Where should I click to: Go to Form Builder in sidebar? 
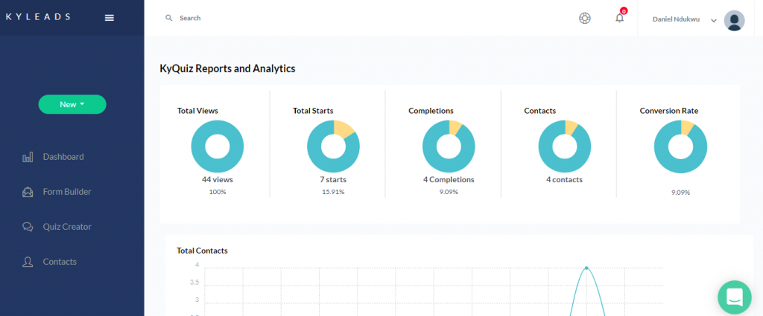point(67,192)
